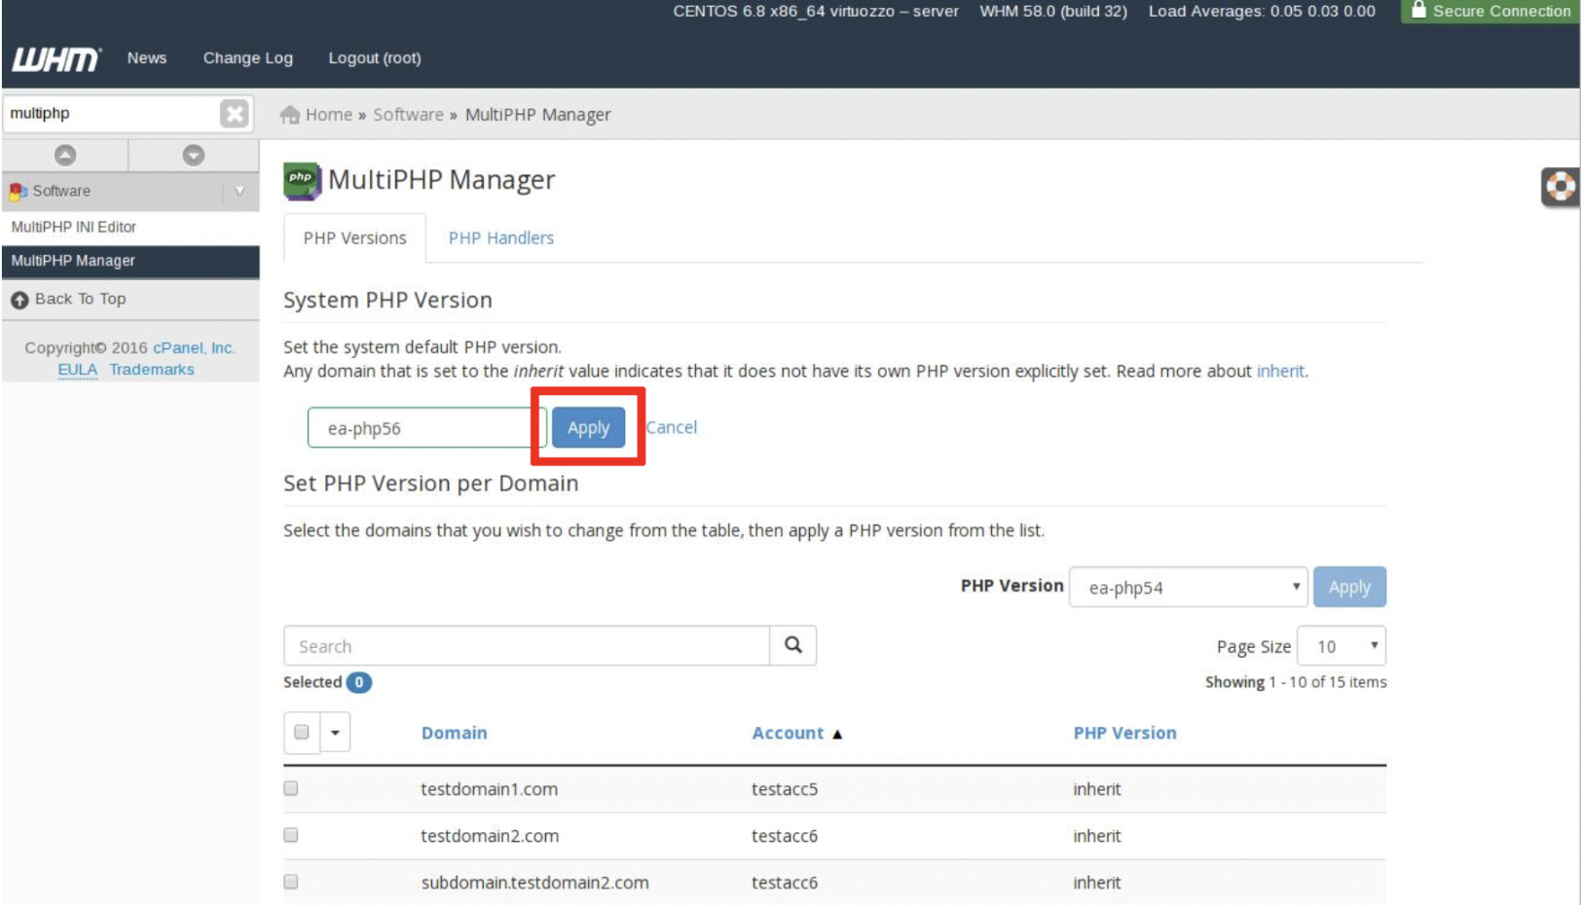The width and height of the screenshot is (1581, 905).
Task: Switch to the PHP Handlers tab
Action: coord(500,238)
